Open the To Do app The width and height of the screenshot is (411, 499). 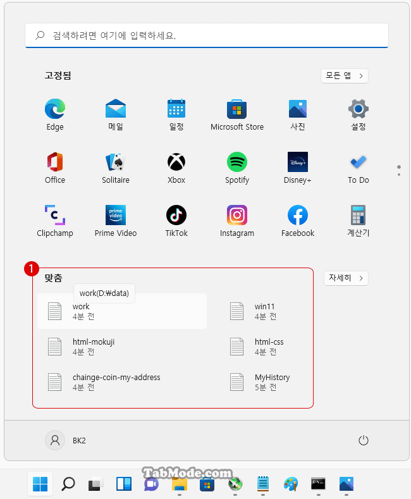click(358, 168)
